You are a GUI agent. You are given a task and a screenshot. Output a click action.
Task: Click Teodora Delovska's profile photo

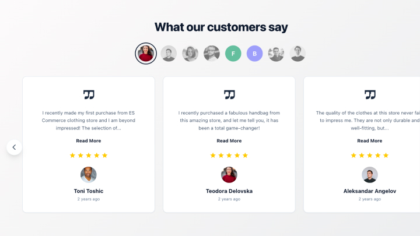229,175
